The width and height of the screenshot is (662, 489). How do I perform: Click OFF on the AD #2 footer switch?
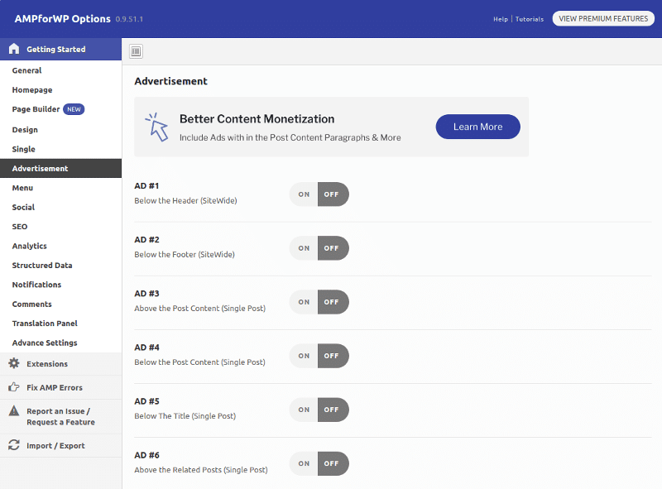[x=333, y=248]
